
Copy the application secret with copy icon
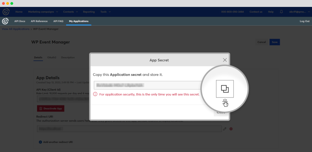[x=225, y=89]
